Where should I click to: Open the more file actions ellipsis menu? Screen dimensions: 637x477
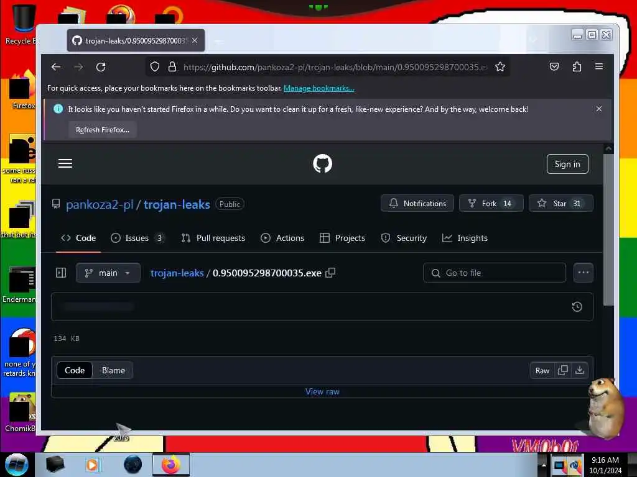coord(584,273)
